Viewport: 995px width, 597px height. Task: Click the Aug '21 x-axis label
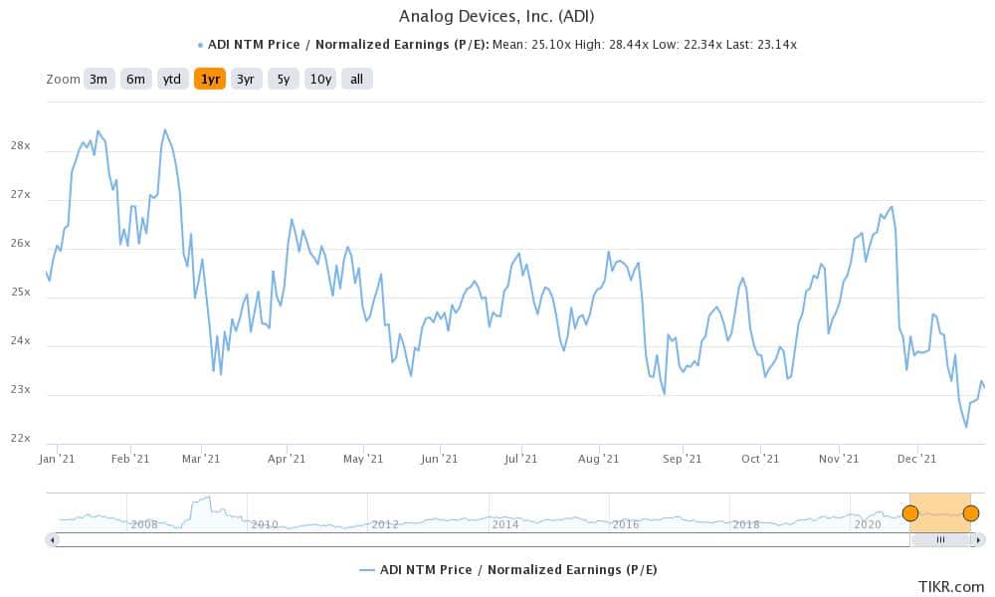[x=598, y=458]
